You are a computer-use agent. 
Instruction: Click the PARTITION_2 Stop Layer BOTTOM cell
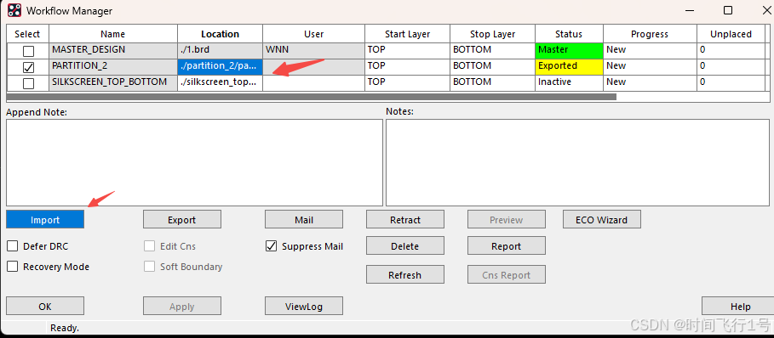click(x=493, y=67)
